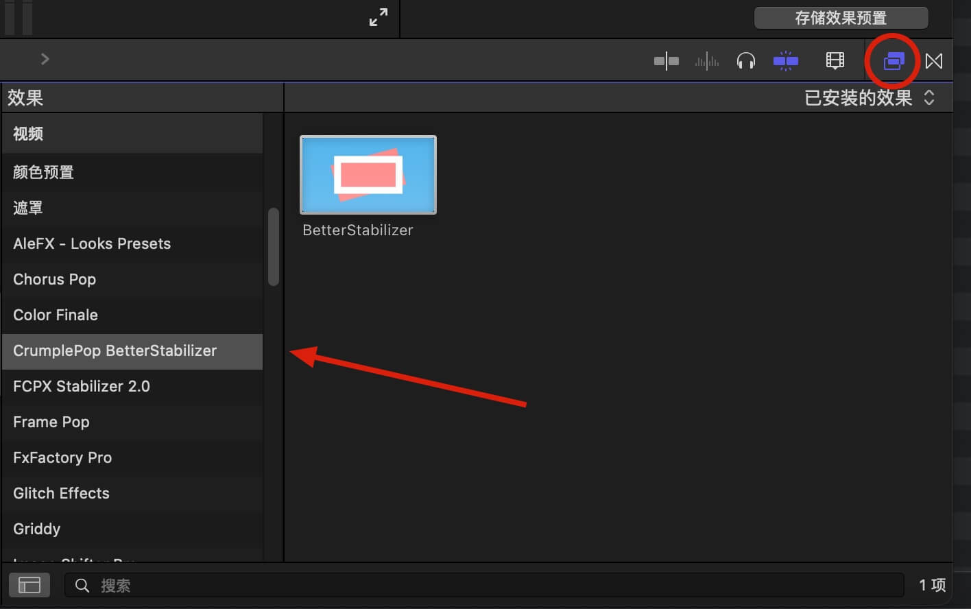Click the effects 搜索 search field
This screenshot has width=971, height=609.
[x=484, y=585]
